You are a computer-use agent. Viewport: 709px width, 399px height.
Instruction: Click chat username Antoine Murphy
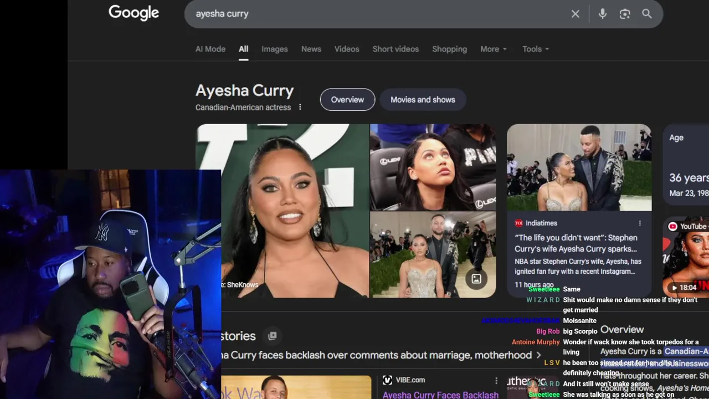click(536, 342)
